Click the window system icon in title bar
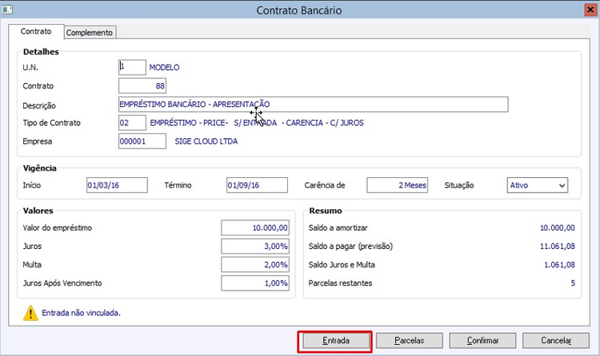Screen dimensions: 600x356 tap(6, 10)
